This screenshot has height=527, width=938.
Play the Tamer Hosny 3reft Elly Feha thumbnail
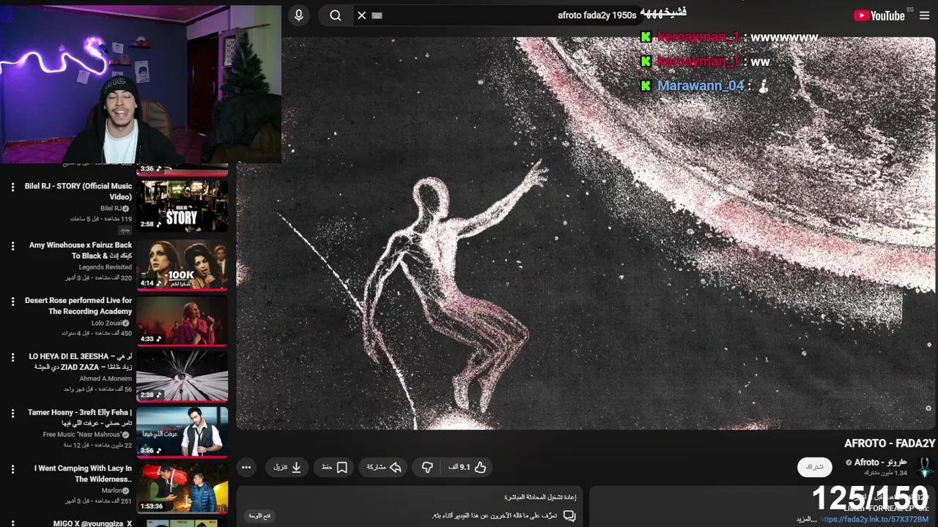pos(182,432)
